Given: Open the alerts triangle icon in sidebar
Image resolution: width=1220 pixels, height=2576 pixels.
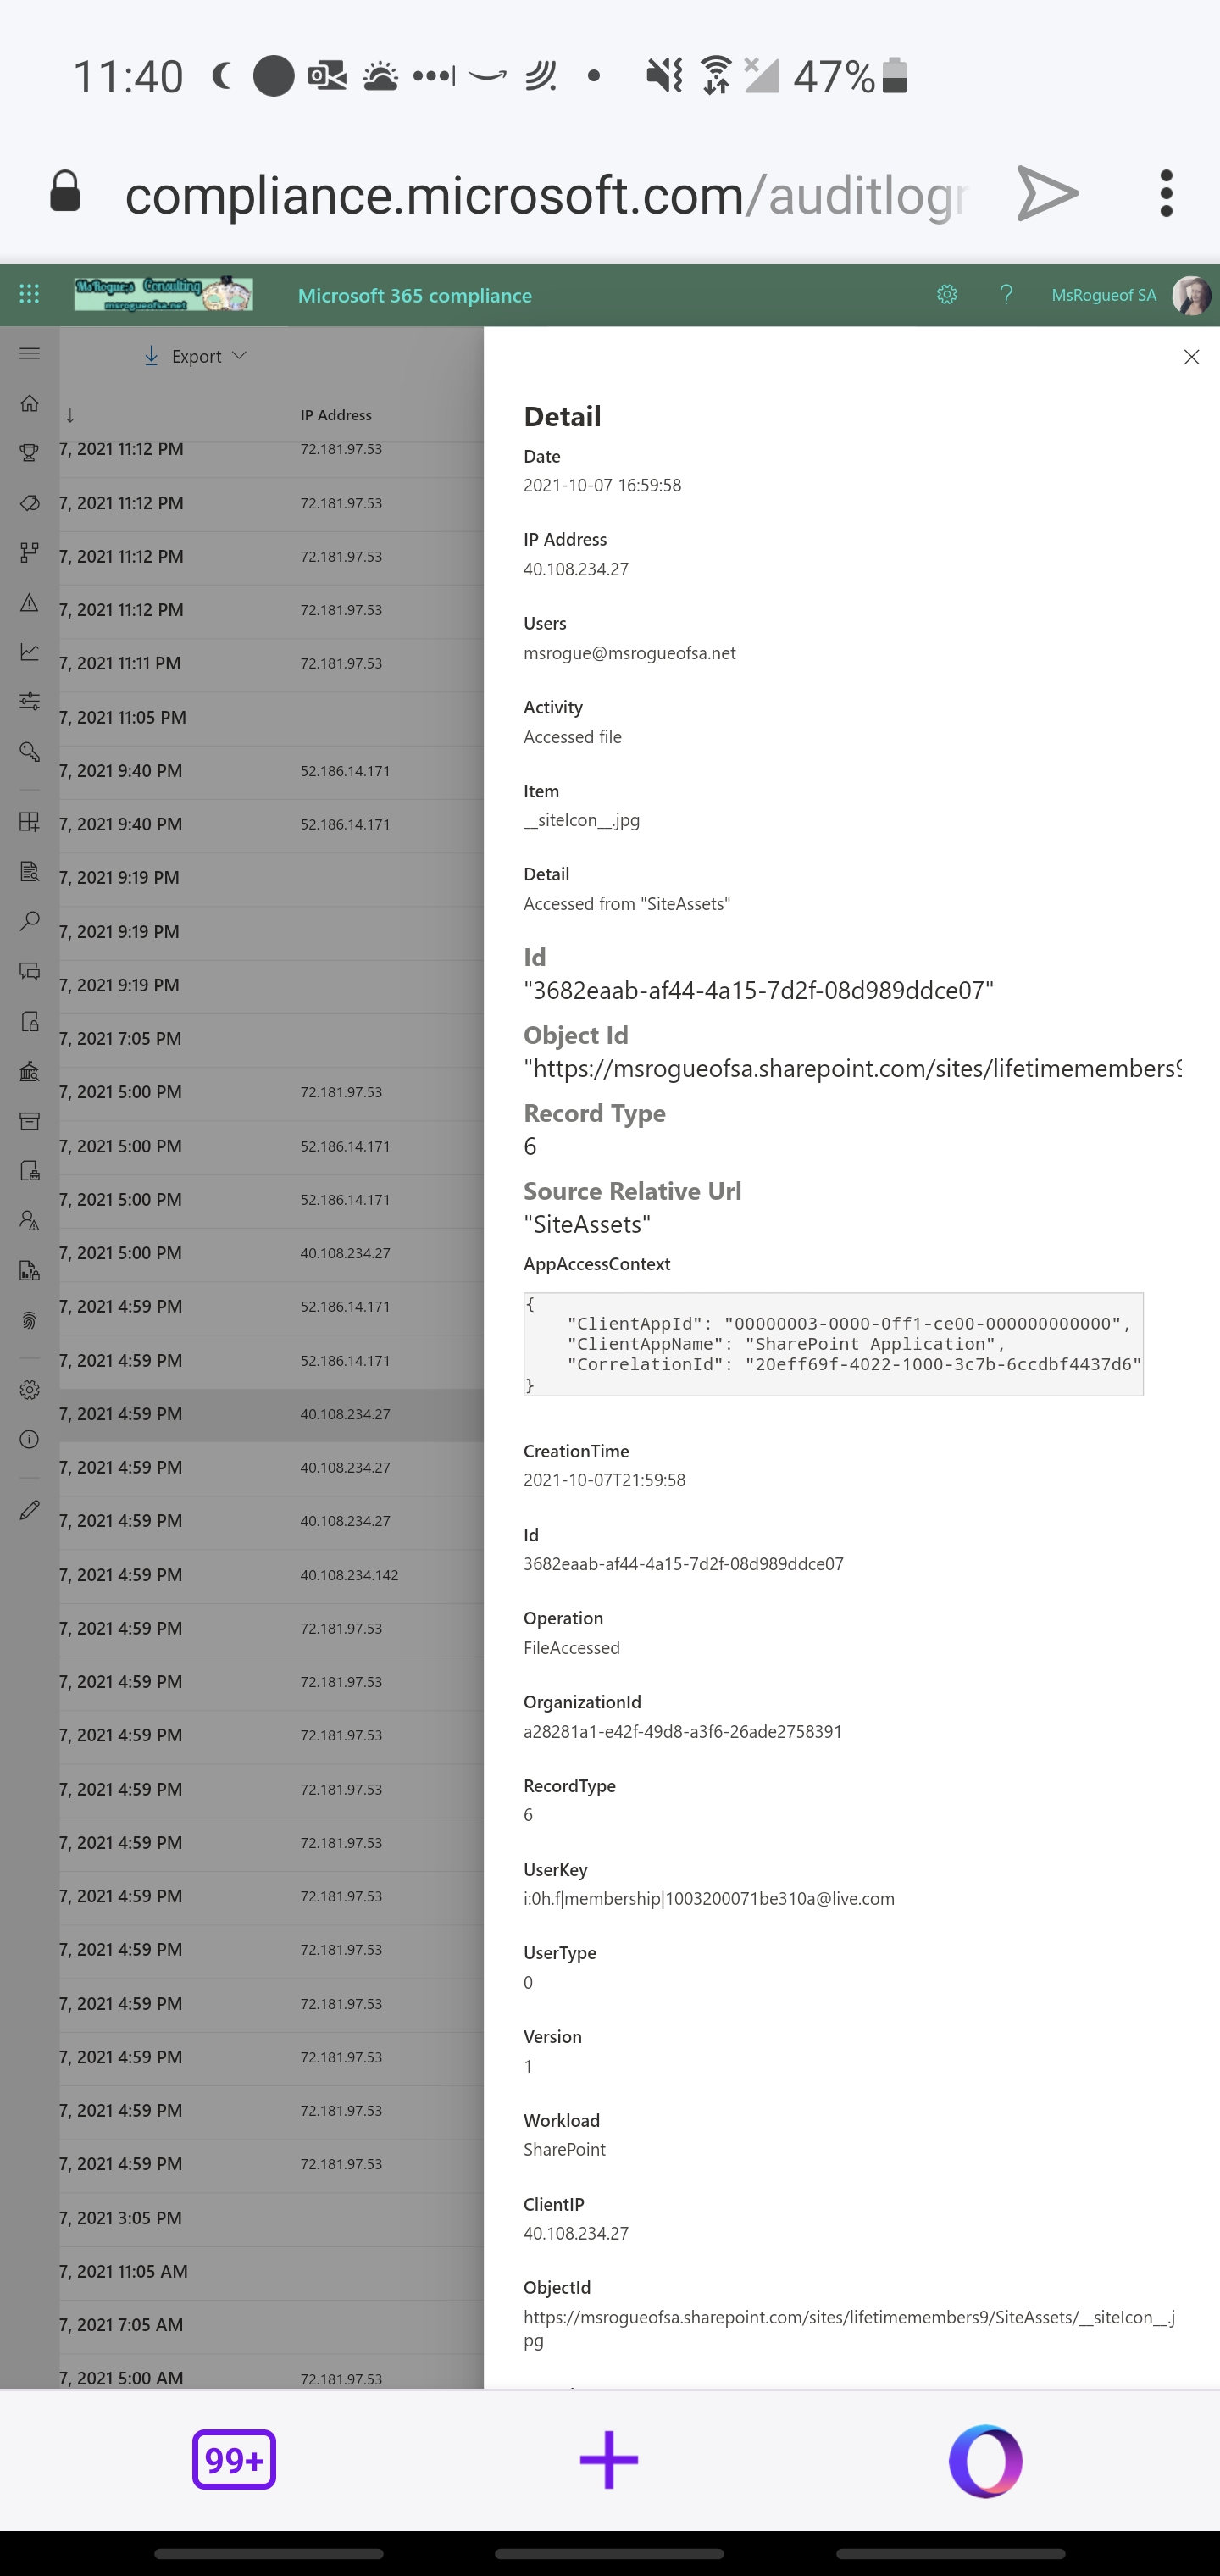Looking at the screenshot, I should tap(30, 602).
